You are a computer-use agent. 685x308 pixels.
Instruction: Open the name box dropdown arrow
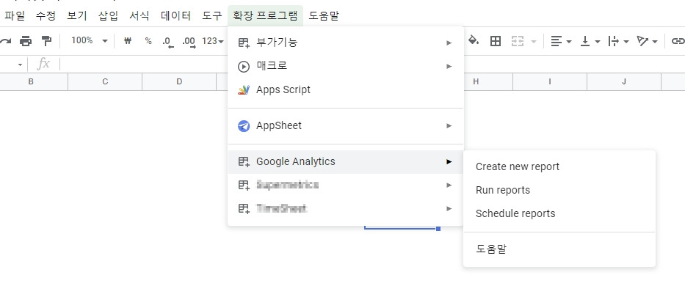point(20,65)
